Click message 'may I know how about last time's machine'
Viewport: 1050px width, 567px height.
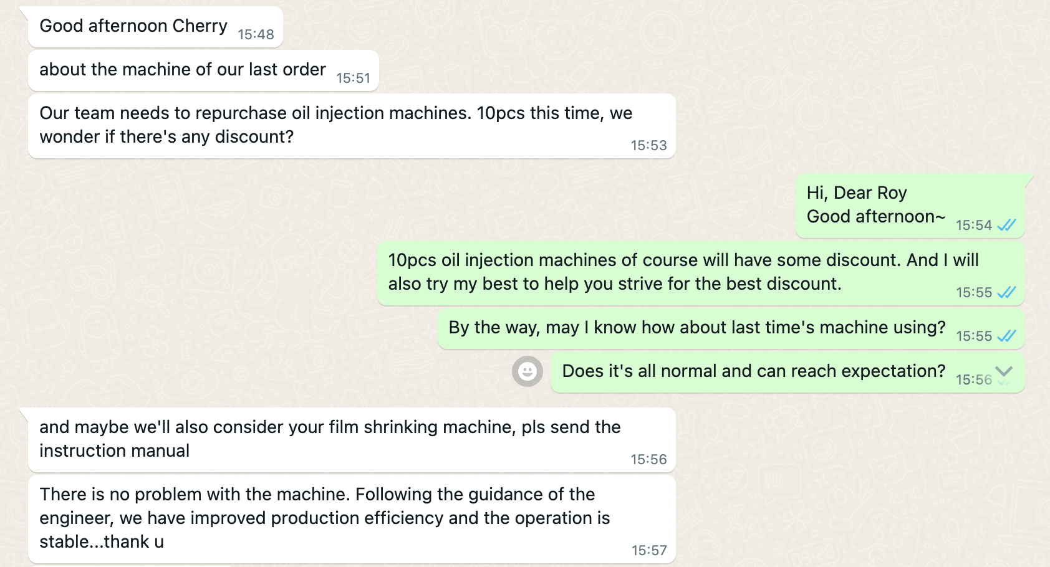point(731,328)
